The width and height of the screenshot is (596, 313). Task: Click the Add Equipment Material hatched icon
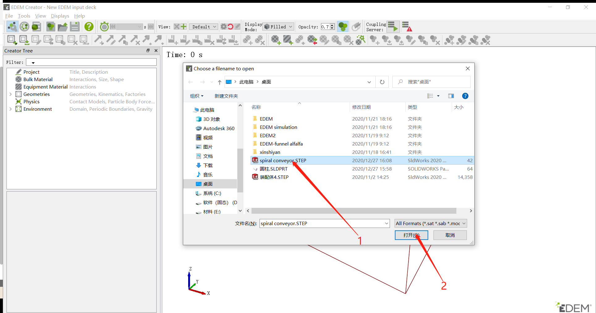click(x=288, y=40)
